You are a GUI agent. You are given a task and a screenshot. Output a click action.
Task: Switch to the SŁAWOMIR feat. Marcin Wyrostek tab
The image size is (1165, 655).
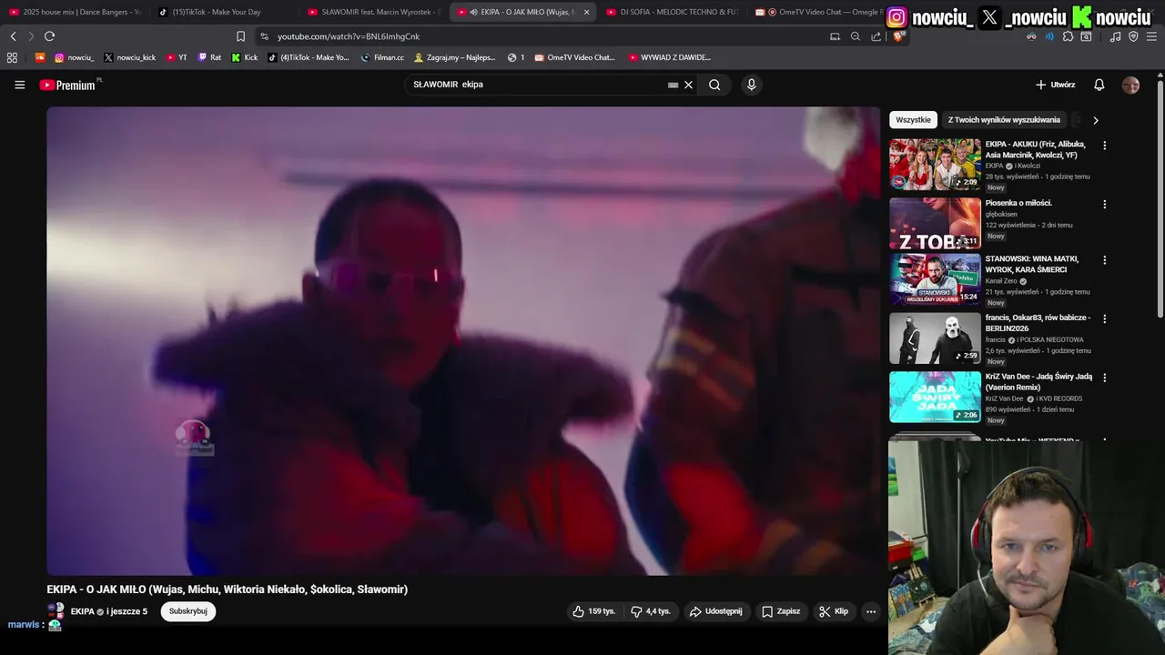(x=373, y=12)
